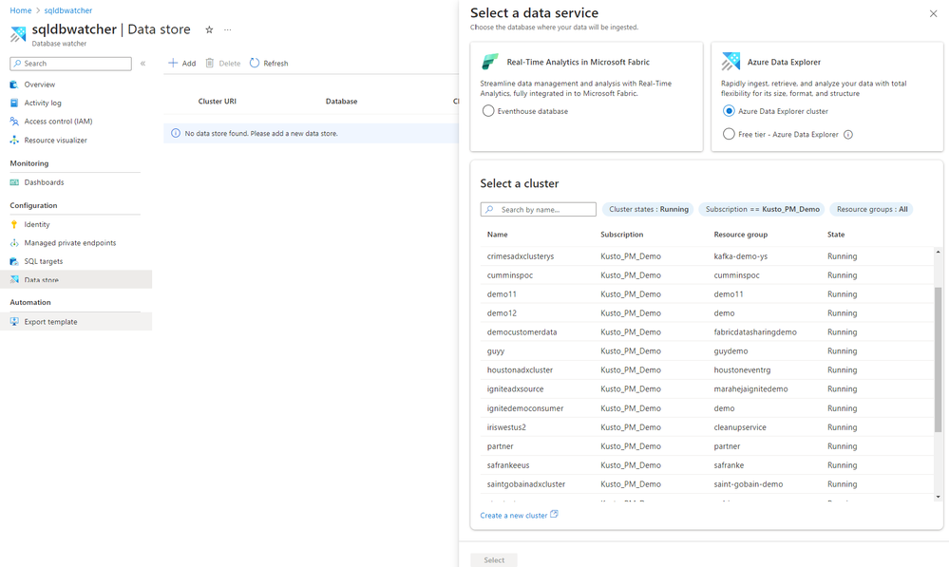Click the Real-Time Analytics Fabric logo icon

[489, 62]
